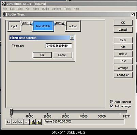This screenshot has height=135, width=137.
Task: Add a new audio filter
Action: point(123,47)
